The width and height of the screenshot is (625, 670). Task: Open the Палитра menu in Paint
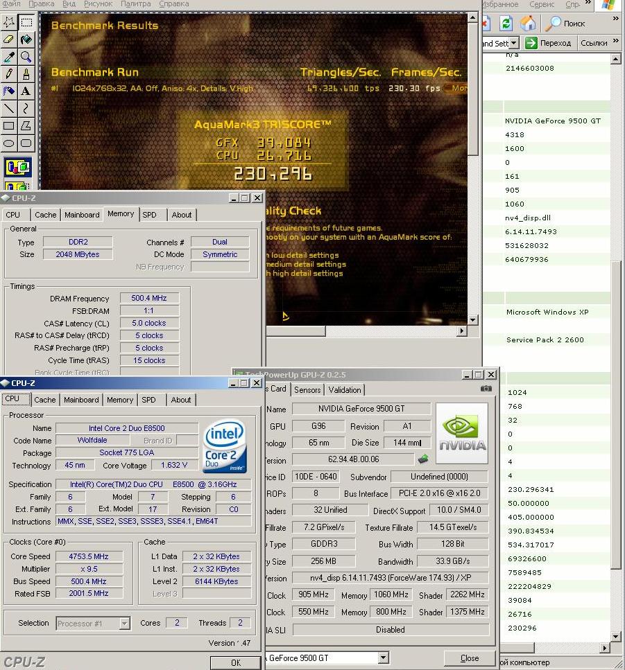coord(135,3)
